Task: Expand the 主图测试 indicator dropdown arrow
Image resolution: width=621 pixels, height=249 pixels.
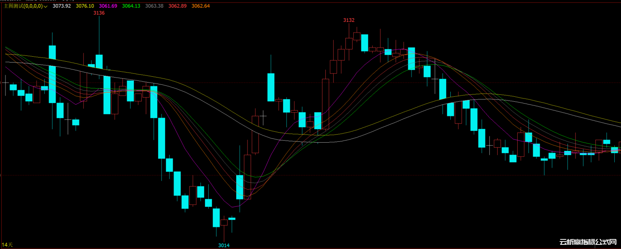Action: click(x=45, y=7)
